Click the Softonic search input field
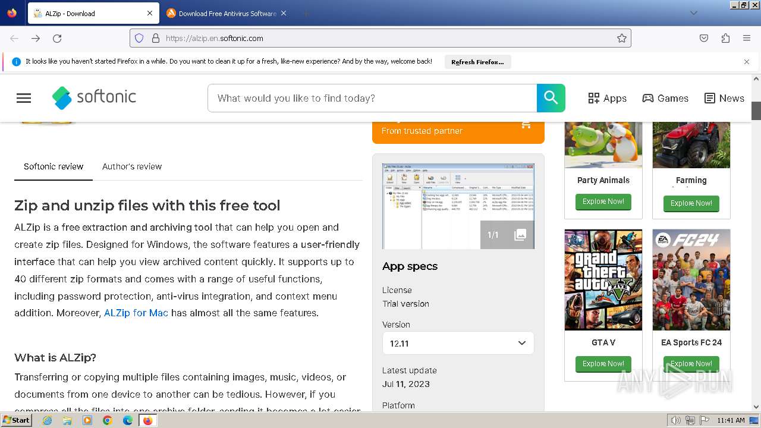This screenshot has height=428, width=761. tap(372, 98)
